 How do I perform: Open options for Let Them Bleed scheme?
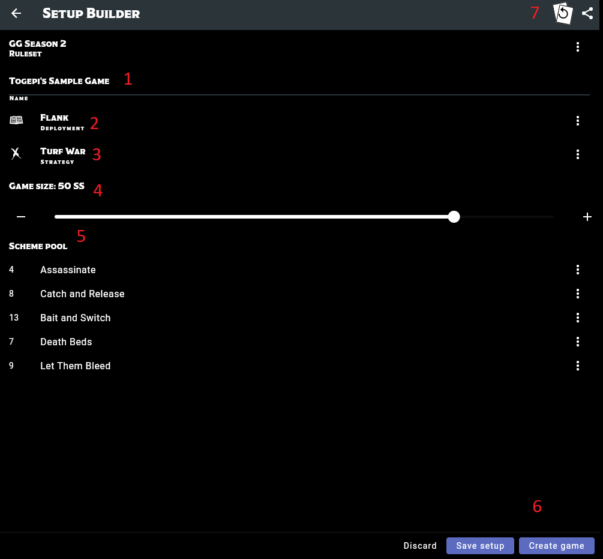[x=577, y=366]
